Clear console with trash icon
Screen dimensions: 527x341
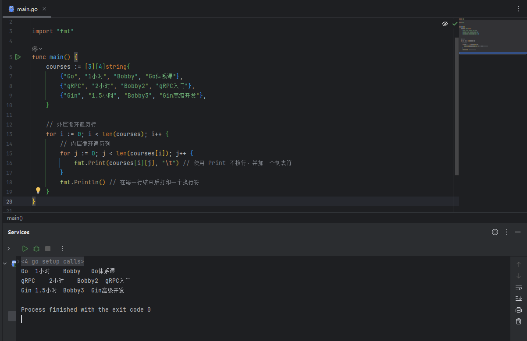pyautogui.click(x=519, y=321)
